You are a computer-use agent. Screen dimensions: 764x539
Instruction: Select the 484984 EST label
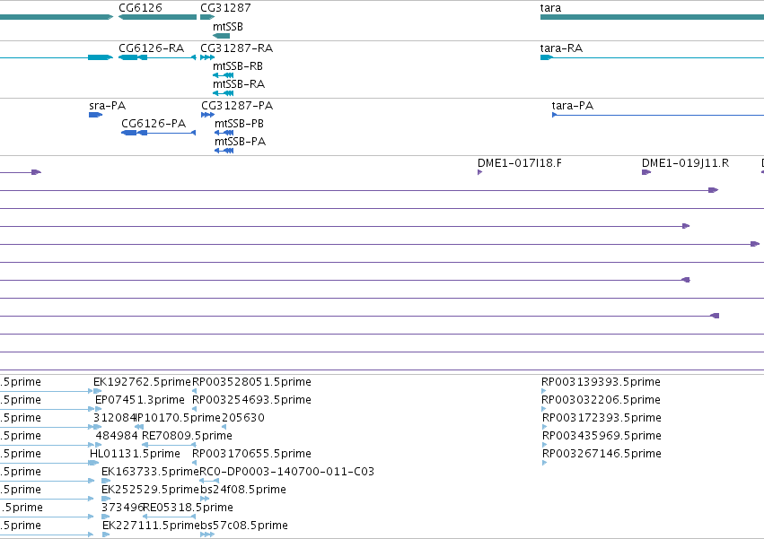(x=117, y=436)
